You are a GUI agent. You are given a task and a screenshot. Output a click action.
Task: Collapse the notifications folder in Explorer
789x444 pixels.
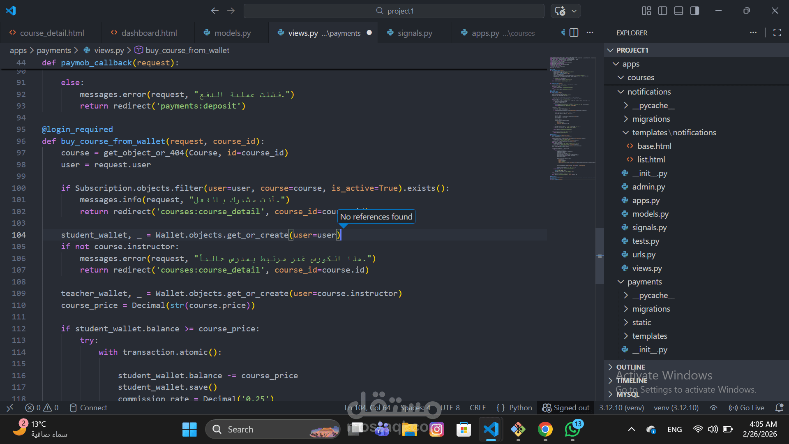[649, 92]
